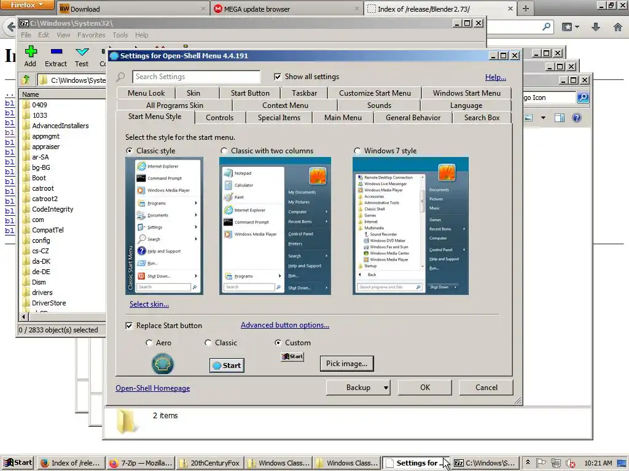Viewport: 629px width, 471px height.
Task: Select Classic with two columns option
Action: pos(224,151)
